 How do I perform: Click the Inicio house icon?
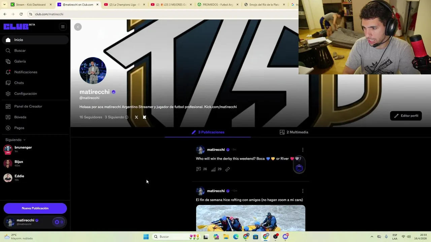pos(8,40)
